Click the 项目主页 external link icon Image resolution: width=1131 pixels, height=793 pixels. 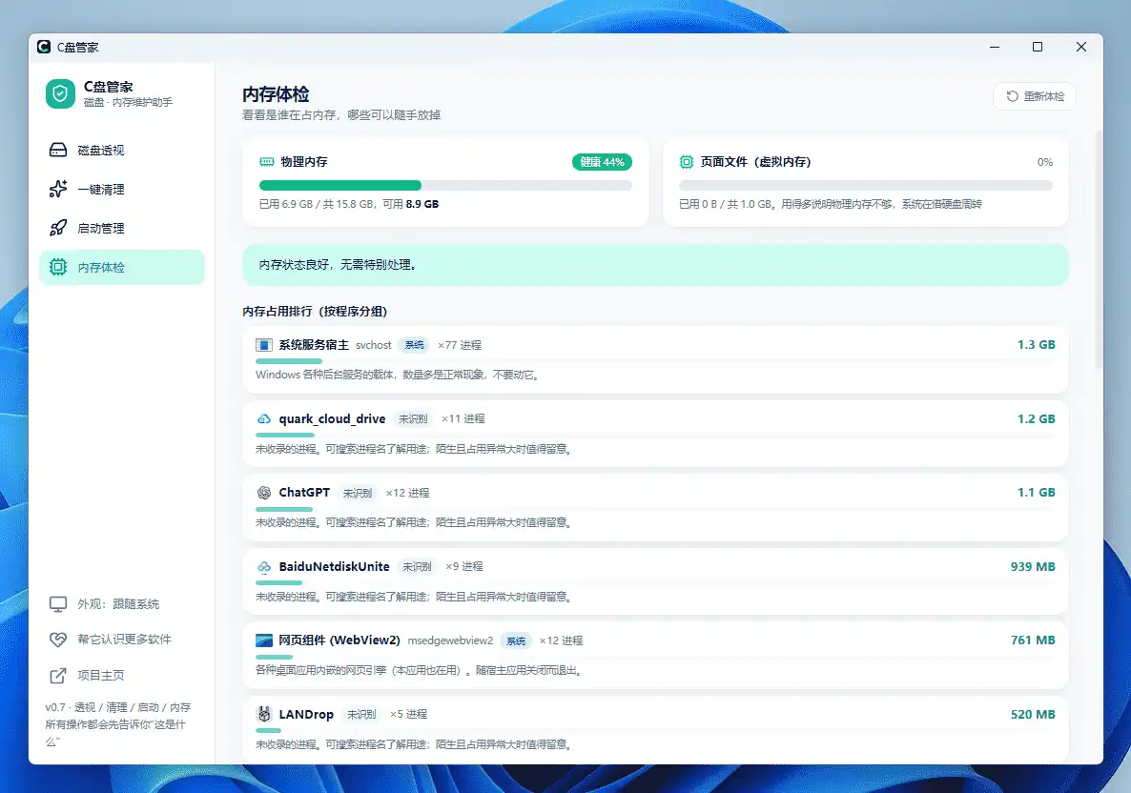coord(58,676)
